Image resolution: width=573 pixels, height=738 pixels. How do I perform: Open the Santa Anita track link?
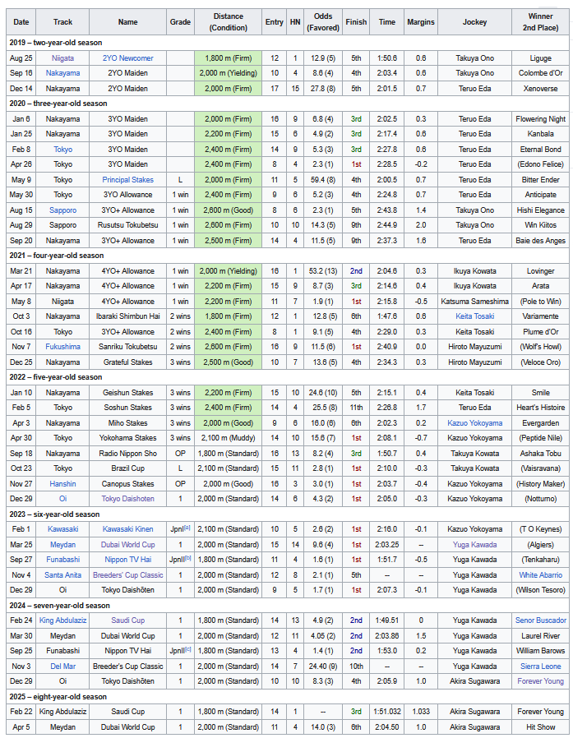62,575
